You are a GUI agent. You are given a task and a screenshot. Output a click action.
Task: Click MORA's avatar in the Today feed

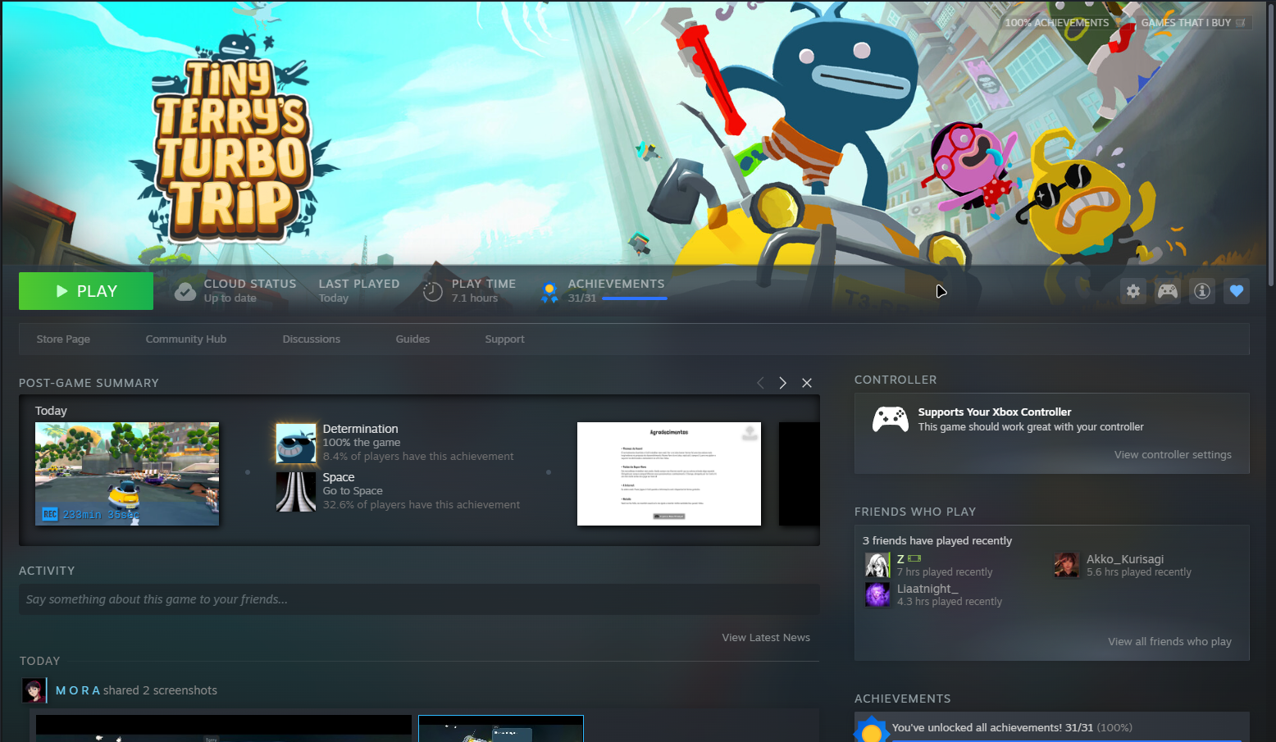coord(34,690)
